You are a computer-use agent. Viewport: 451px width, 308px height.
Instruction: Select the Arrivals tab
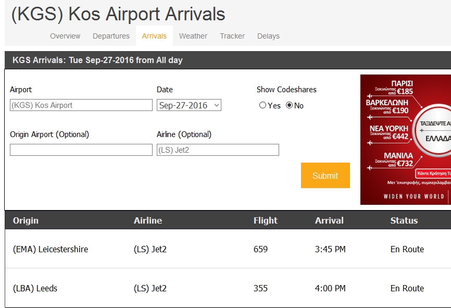tap(154, 36)
